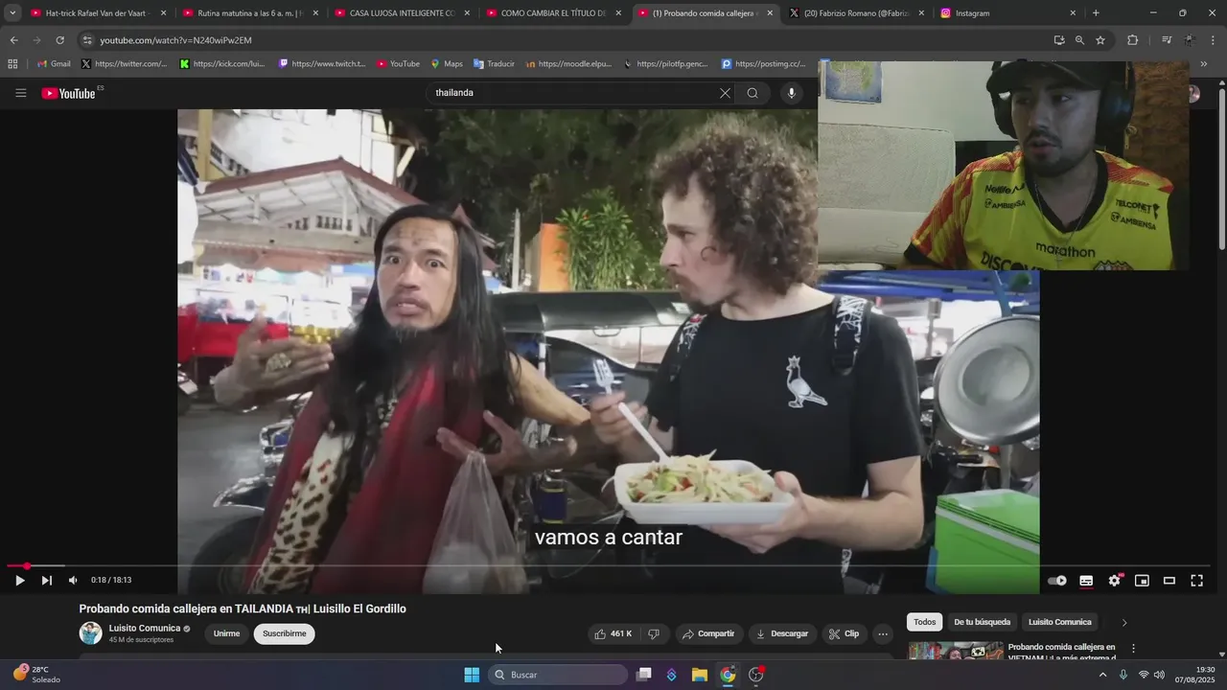Clear the 'thailanda' search text
The image size is (1227, 690).
pyautogui.click(x=725, y=93)
